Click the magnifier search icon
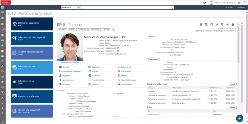This screenshot has width=248, height=124. pos(172,7)
